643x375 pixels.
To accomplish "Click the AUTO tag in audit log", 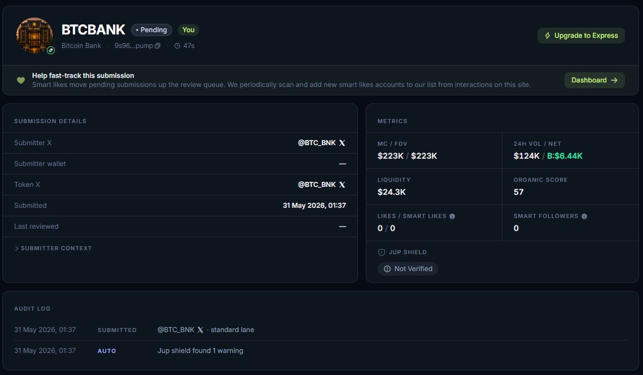I will click(x=107, y=351).
